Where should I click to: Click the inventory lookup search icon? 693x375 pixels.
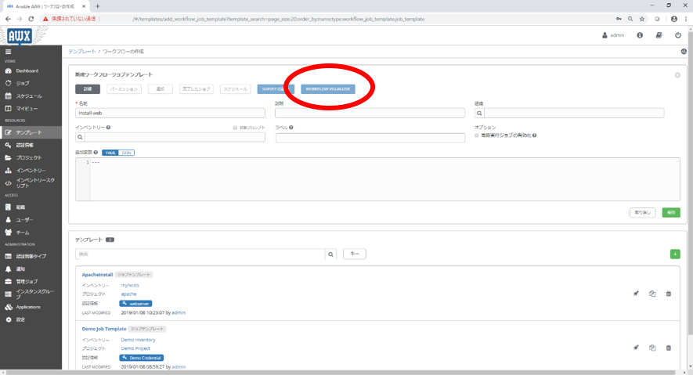[x=80, y=137]
